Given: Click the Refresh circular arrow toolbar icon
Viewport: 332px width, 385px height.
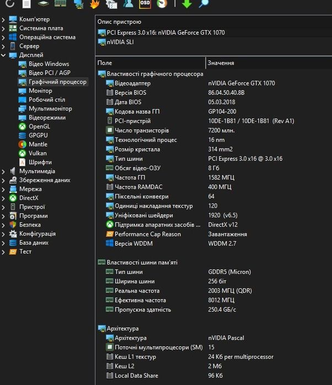Looking at the screenshot, I should (9, 3).
